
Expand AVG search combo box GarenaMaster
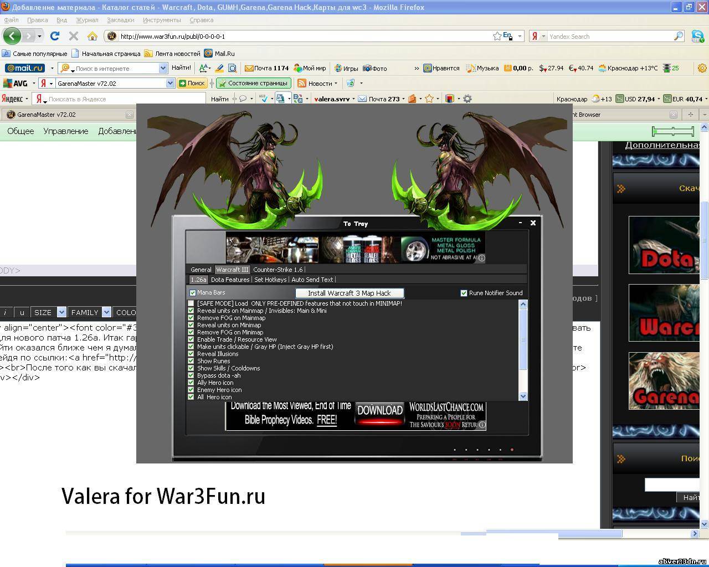(x=170, y=83)
